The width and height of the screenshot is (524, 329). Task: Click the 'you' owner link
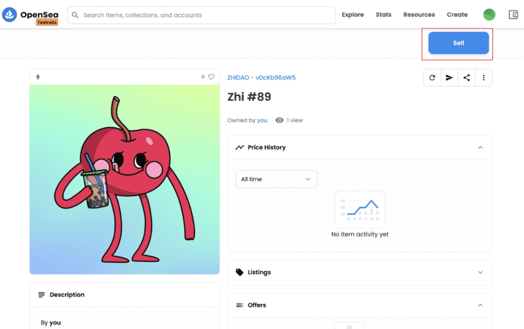262,120
